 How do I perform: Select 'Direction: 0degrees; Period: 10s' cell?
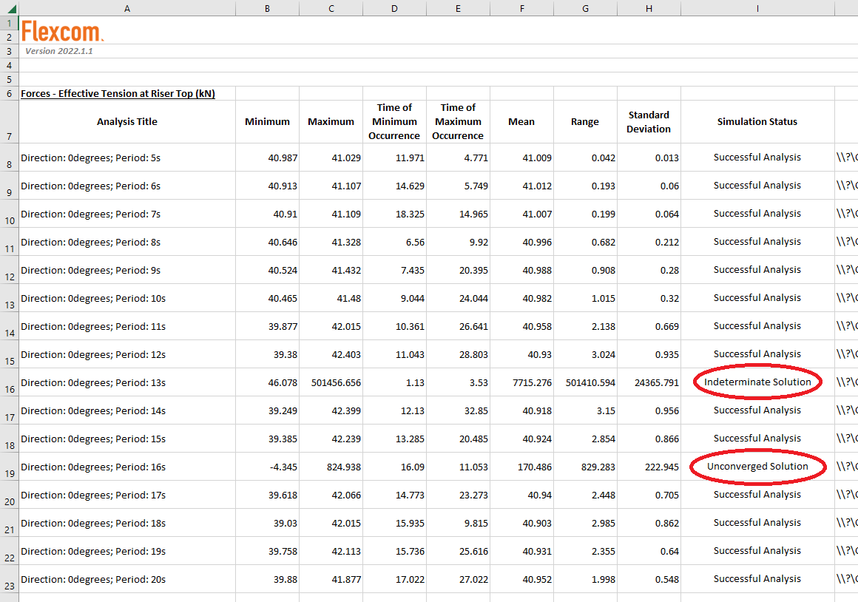[x=127, y=298]
